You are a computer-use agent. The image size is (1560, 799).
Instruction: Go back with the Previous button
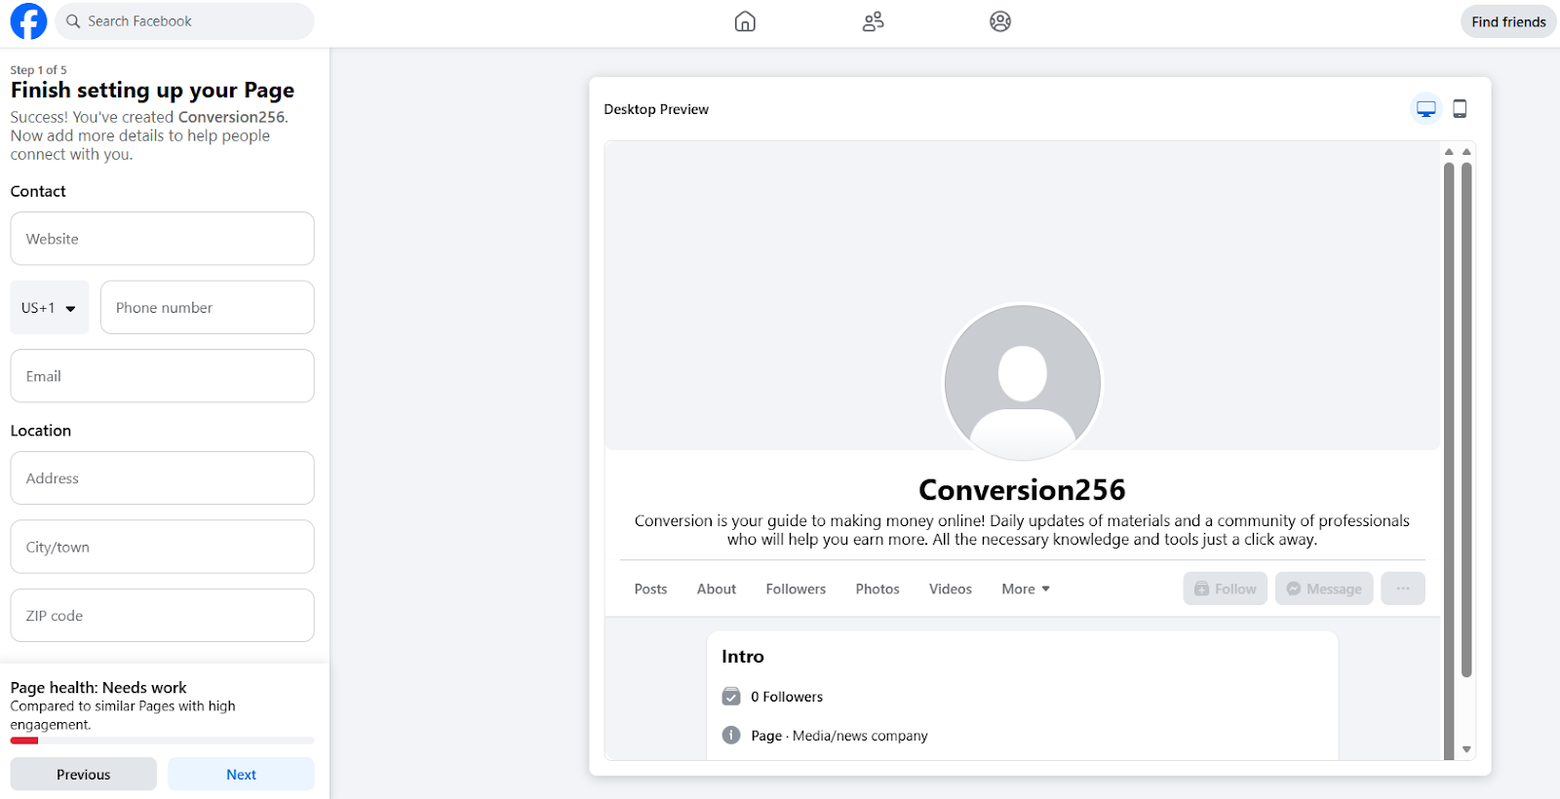(x=83, y=775)
